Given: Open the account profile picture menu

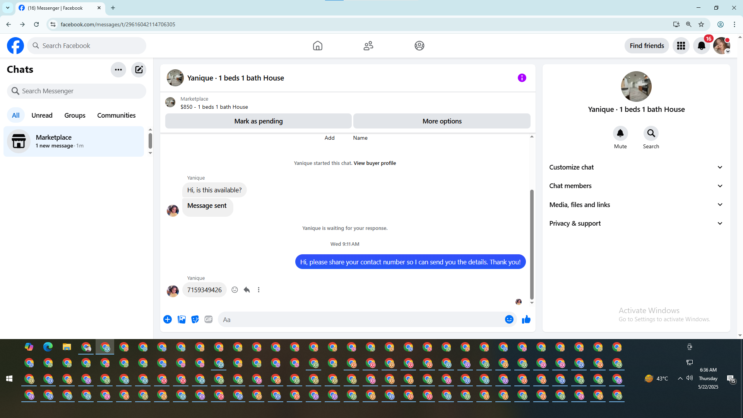Looking at the screenshot, I should (x=722, y=46).
